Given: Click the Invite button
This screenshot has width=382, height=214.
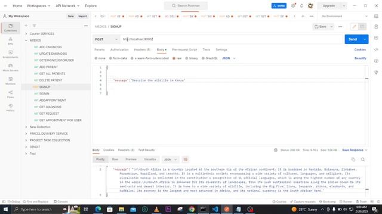Looking at the screenshot, I should tap(279, 5).
